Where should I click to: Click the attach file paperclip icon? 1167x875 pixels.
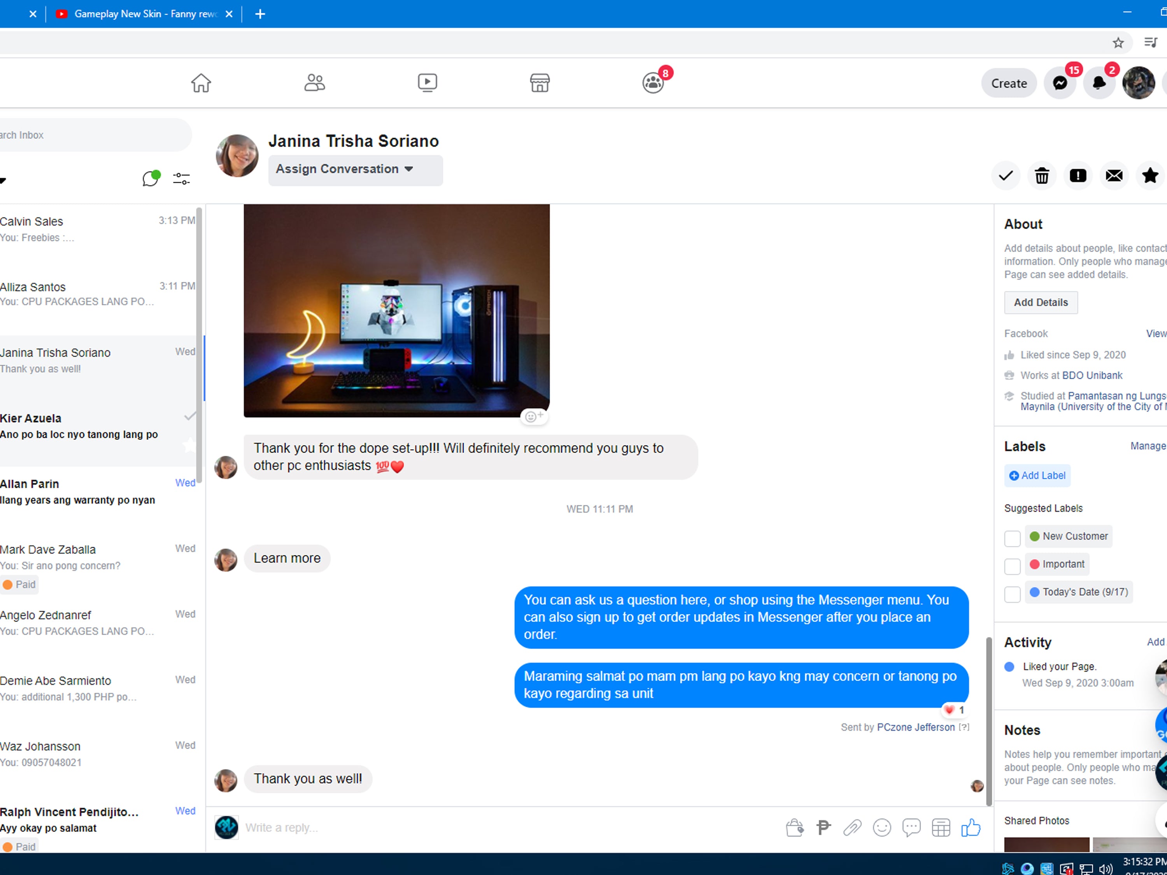pyautogui.click(x=852, y=828)
